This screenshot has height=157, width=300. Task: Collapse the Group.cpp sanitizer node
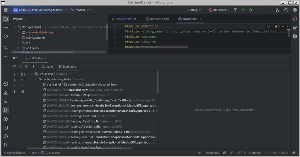[32, 74]
